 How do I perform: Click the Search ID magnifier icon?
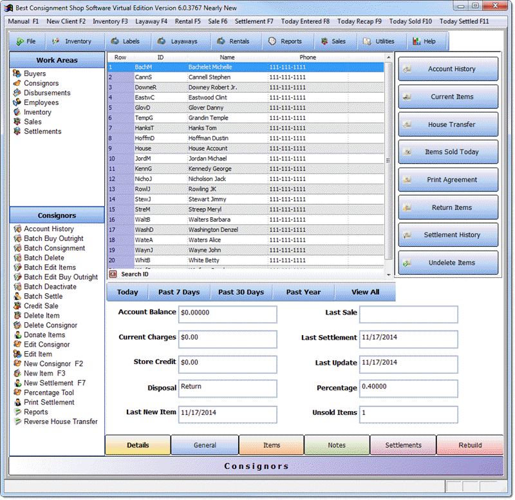pos(112,274)
